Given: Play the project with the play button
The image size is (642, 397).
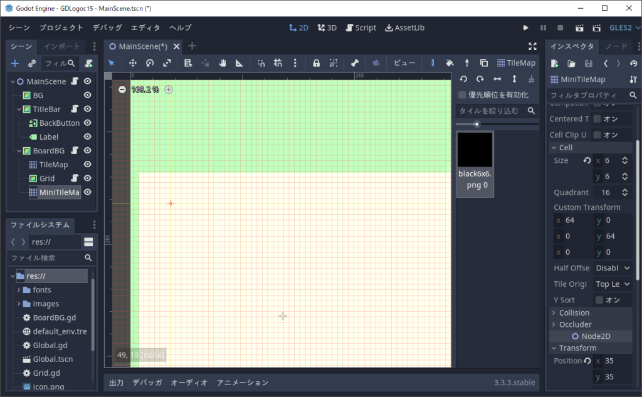Looking at the screenshot, I should tap(526, 28).
